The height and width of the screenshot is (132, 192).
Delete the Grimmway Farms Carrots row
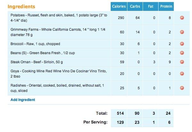(182, 32)
